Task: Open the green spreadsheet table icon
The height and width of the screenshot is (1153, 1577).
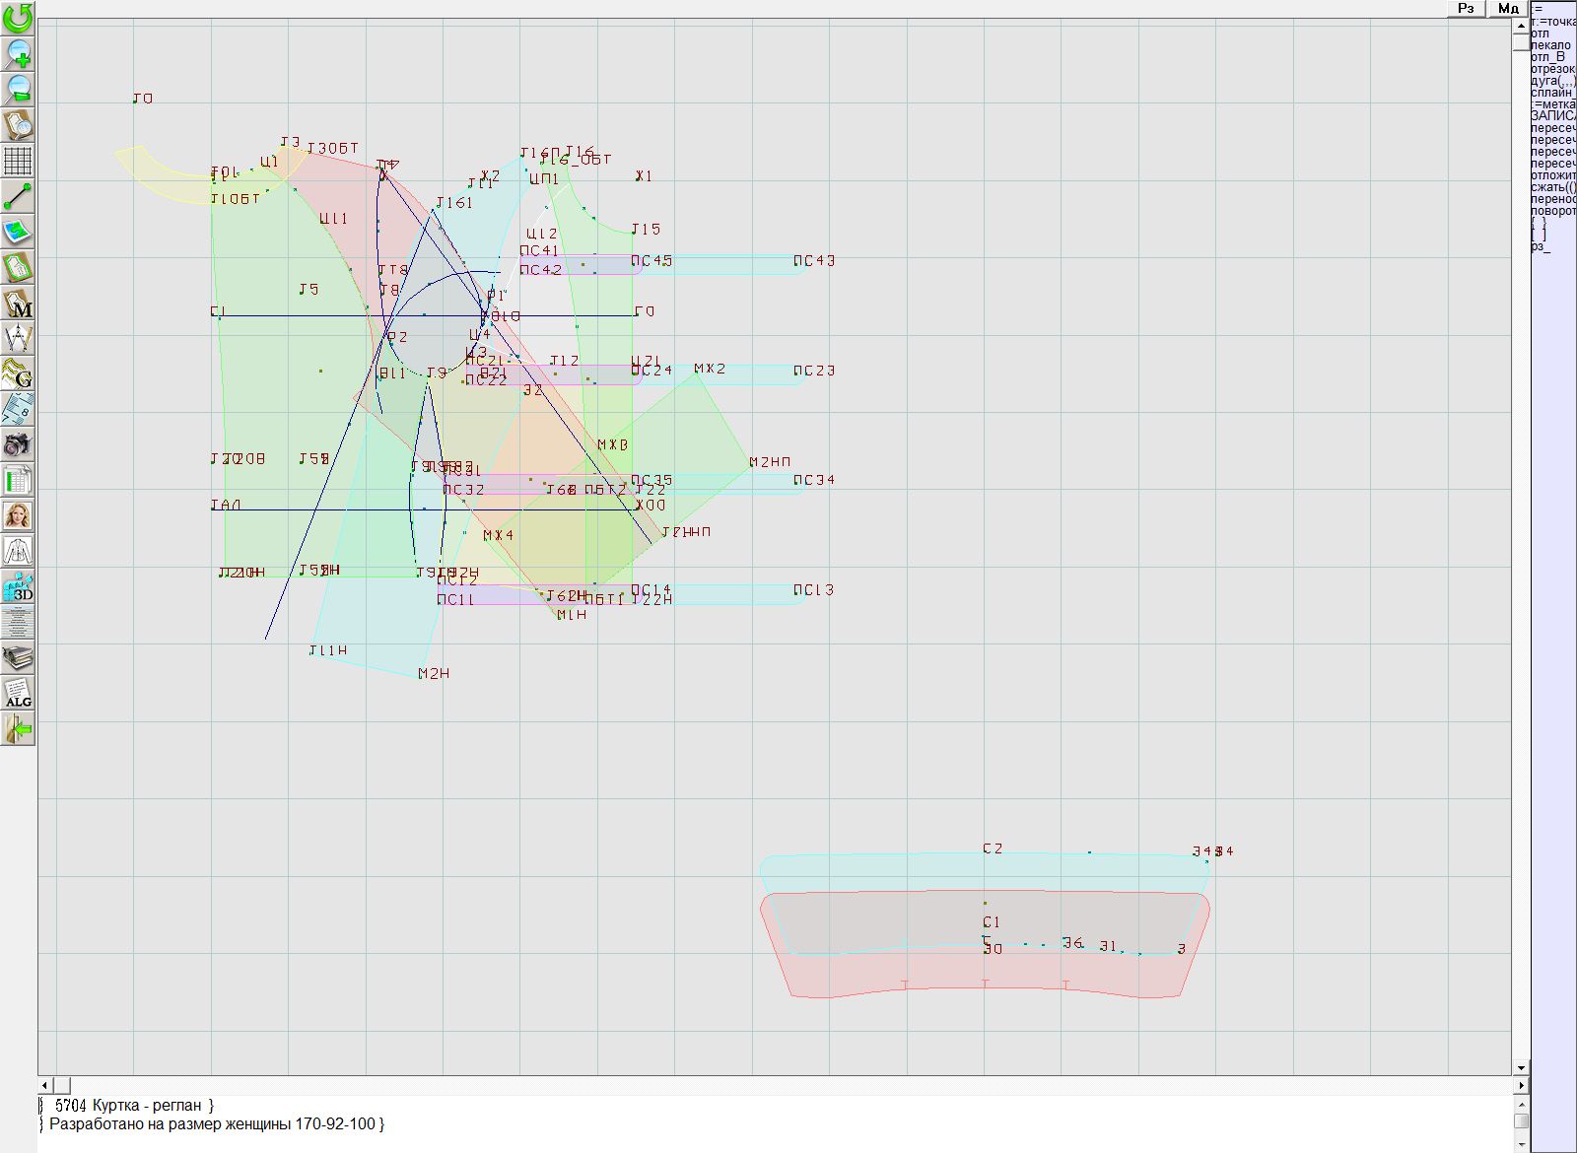Action: coord(18,481)
